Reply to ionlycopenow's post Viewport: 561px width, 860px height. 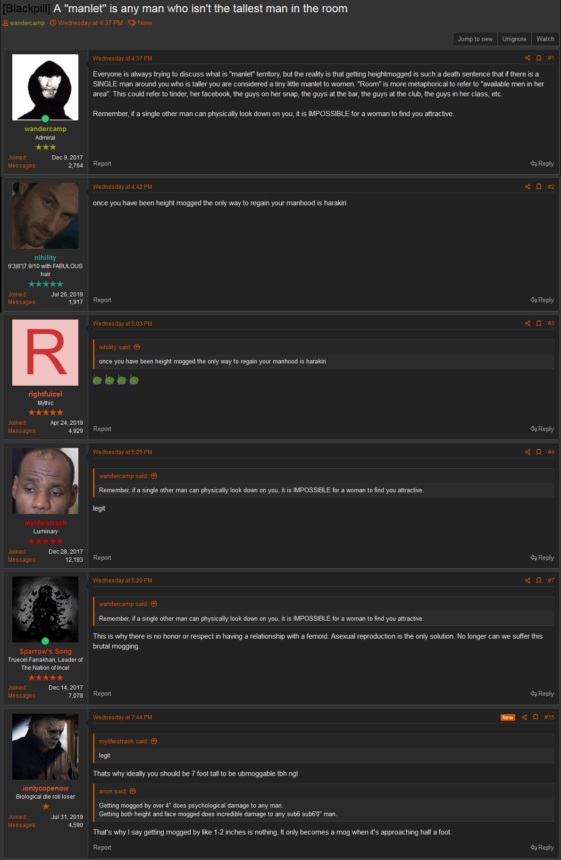point(542,848)
